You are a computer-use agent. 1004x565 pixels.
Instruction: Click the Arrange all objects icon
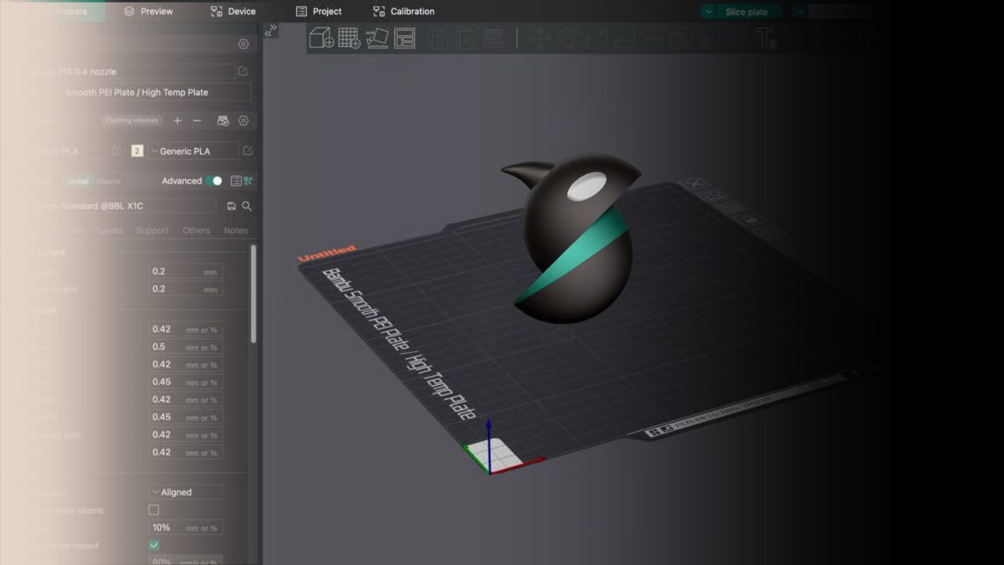tap(405, 38)
